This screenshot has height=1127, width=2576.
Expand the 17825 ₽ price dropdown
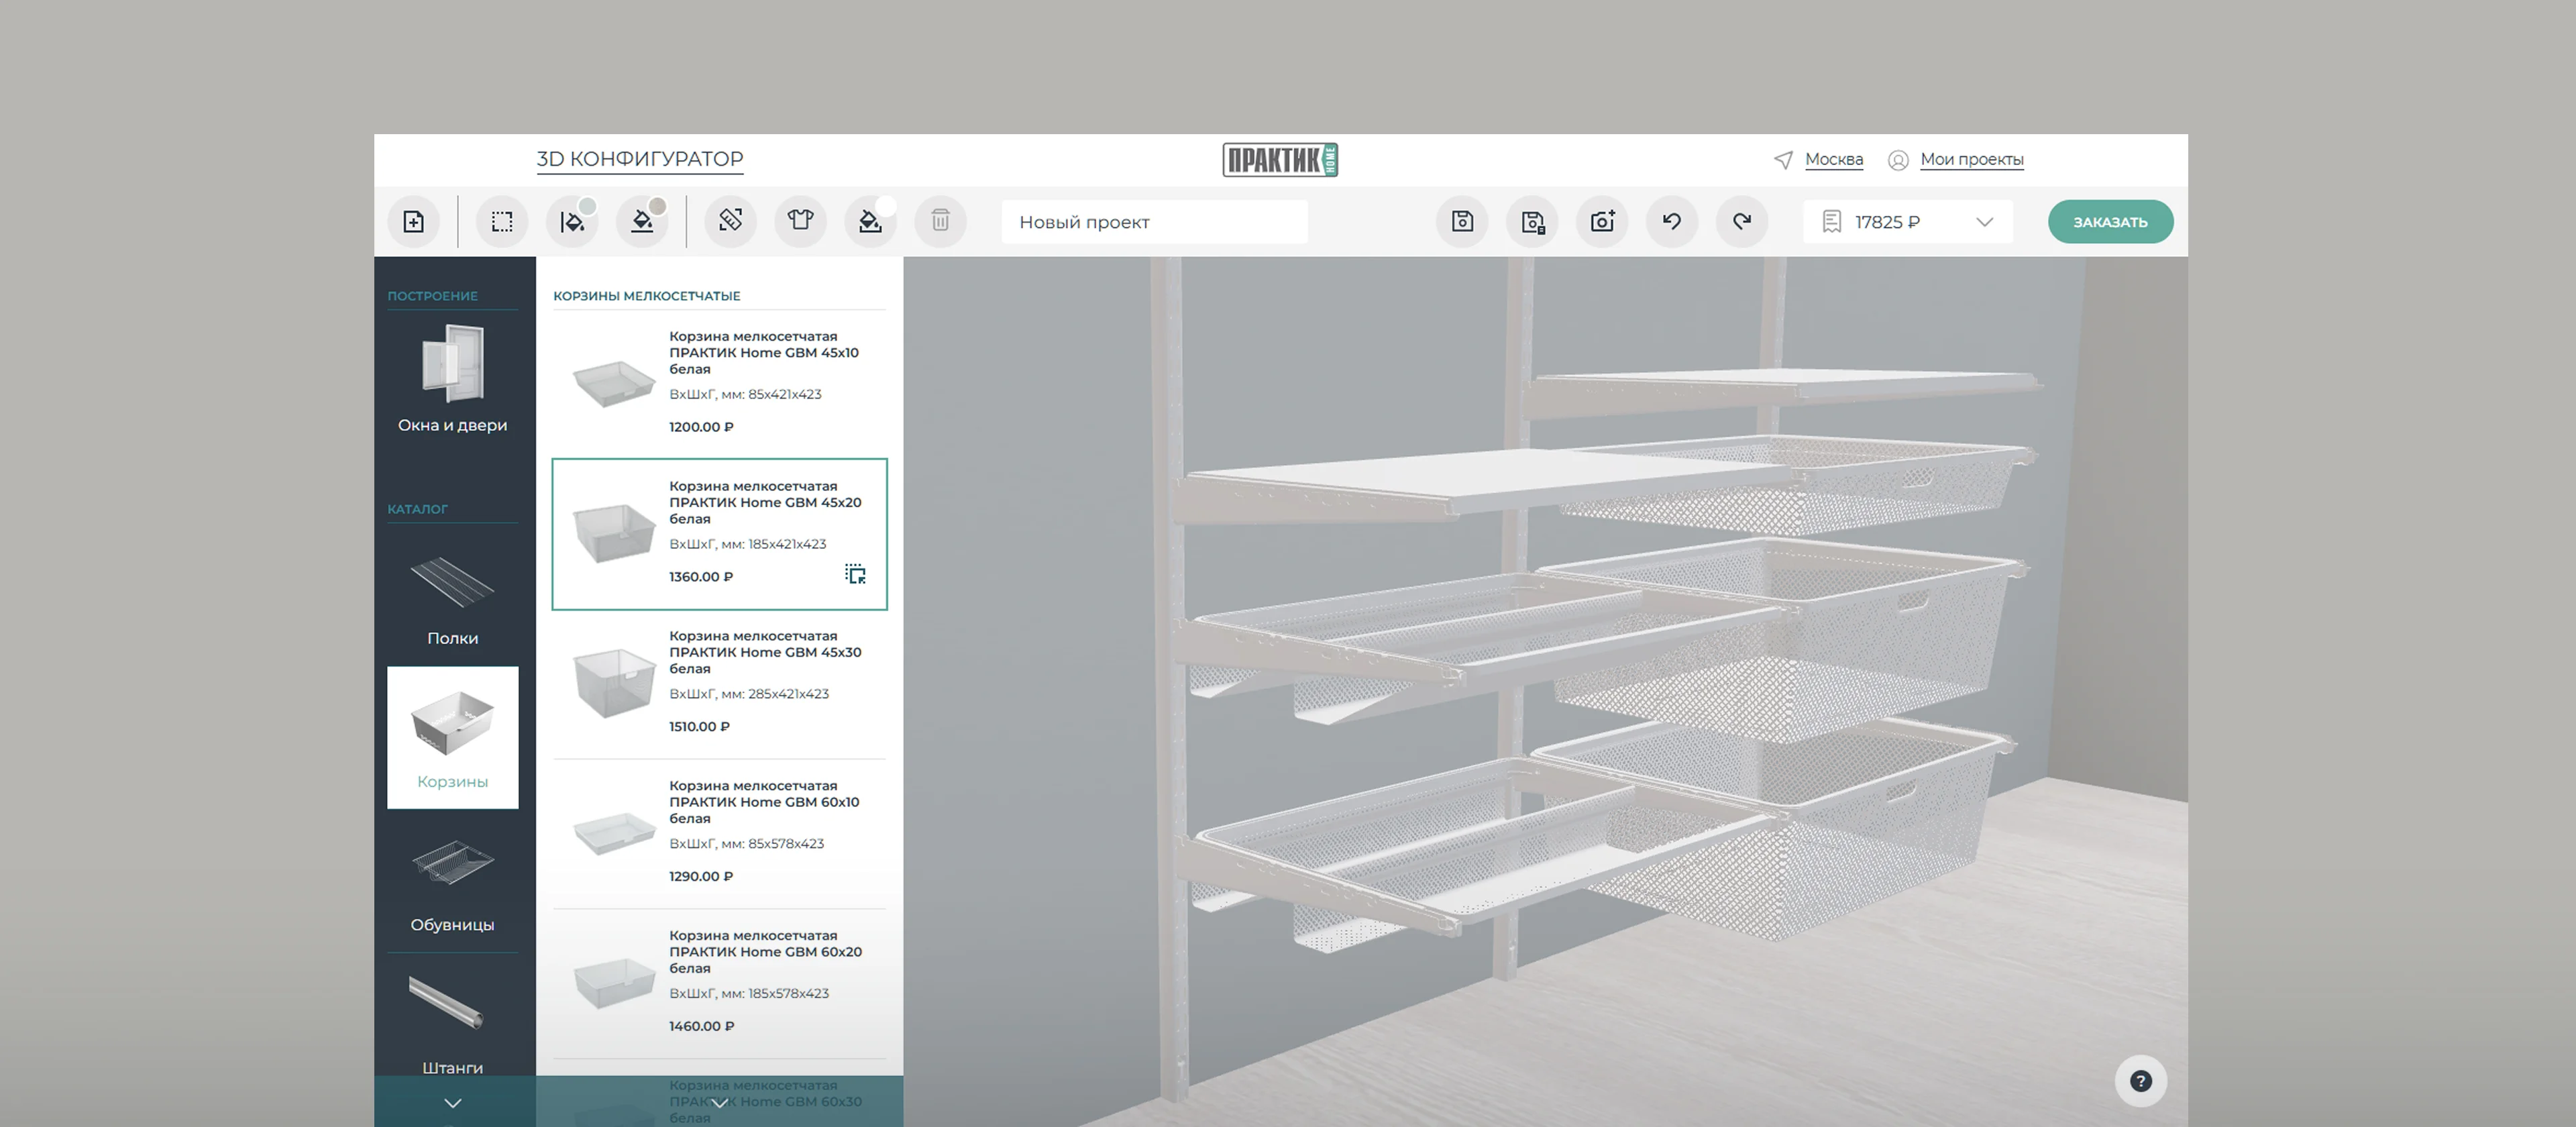click(1984, 222)
